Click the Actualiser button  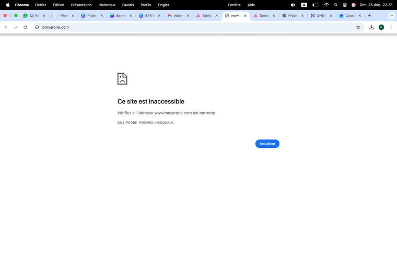click(267, 144)
